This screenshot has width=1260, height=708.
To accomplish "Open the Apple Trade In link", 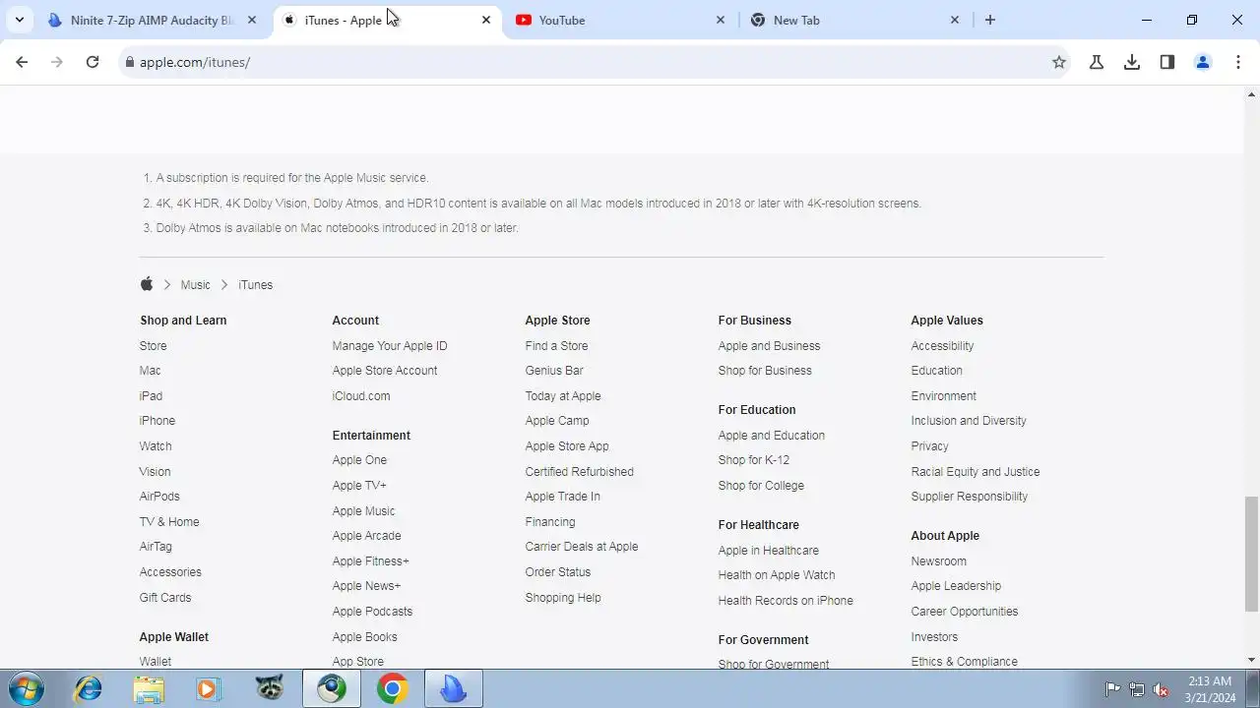I will [562, 497].
